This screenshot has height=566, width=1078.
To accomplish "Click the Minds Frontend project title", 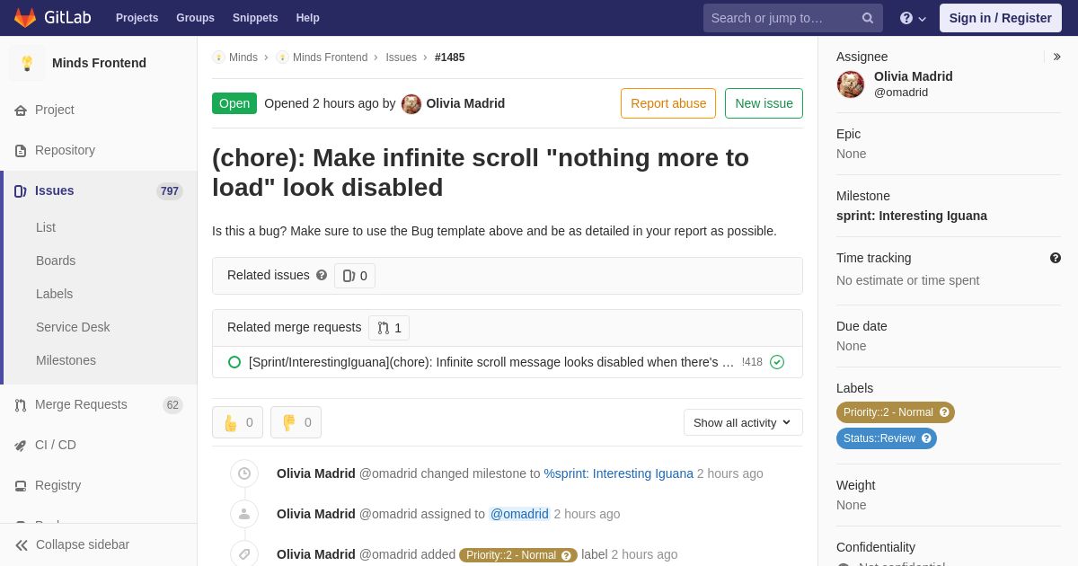I will click(x=99, y=63).
